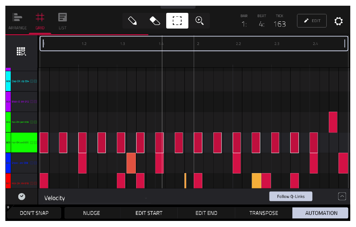The height and width of the screenshot is (227, 356).
Task: Activate the magnifier navigate tool
Action: [x=199, y=21]
